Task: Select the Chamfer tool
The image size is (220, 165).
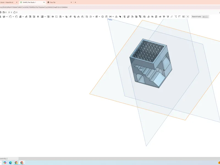Action: coord(16,17)
